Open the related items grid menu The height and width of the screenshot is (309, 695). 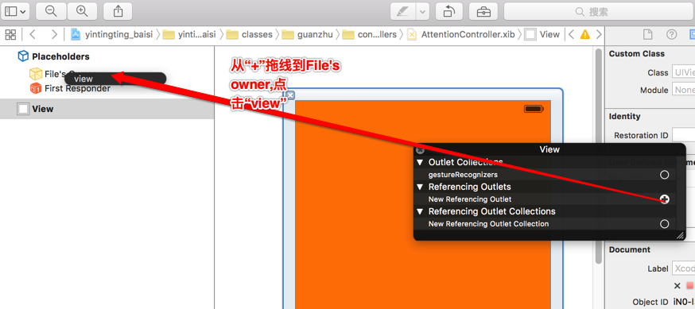point(10,34)
